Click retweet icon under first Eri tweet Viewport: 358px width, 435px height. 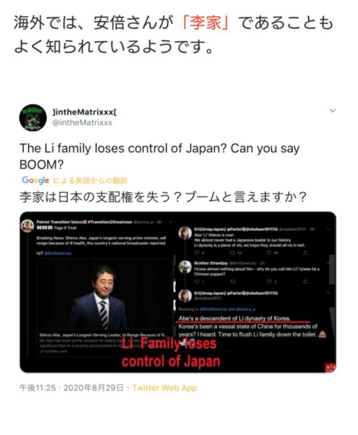coord(233,252)
